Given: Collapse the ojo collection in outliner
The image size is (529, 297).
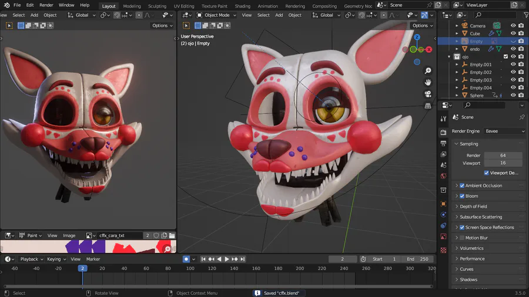Looking at the screenshot, I should point(449,57).
